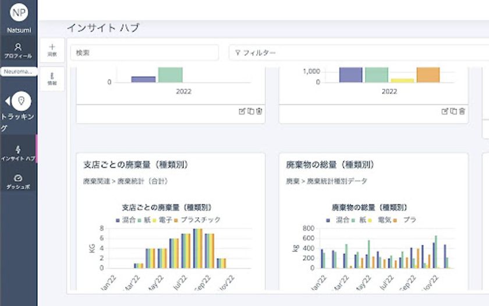Screen dimensions: 489x306
Task: Click green bar in four-bar 2022 chart
Action: [377, 75]
